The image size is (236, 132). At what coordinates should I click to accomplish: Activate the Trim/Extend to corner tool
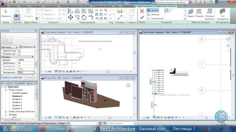[x=91, y=17]
